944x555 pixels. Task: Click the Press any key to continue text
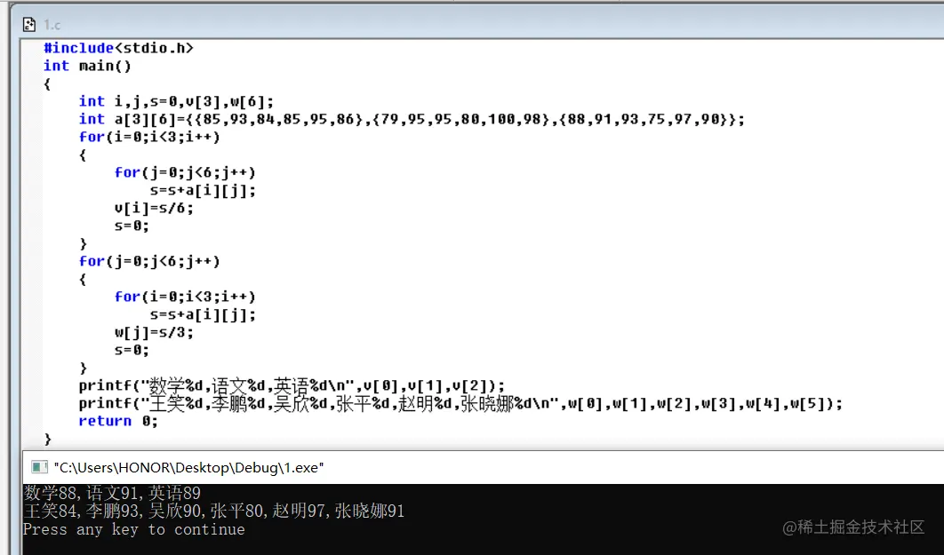point(133,529)
